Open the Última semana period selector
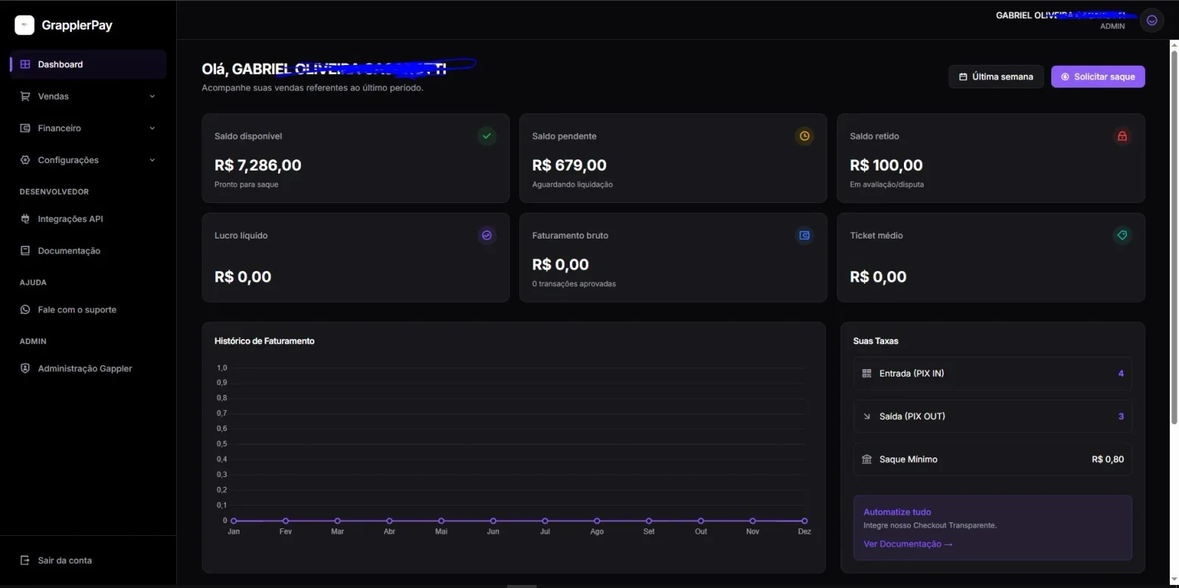The image size is (1179, 588). coord(996,77)
